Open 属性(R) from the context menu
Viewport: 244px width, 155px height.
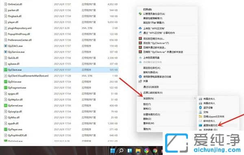click(x=147, y=129)
